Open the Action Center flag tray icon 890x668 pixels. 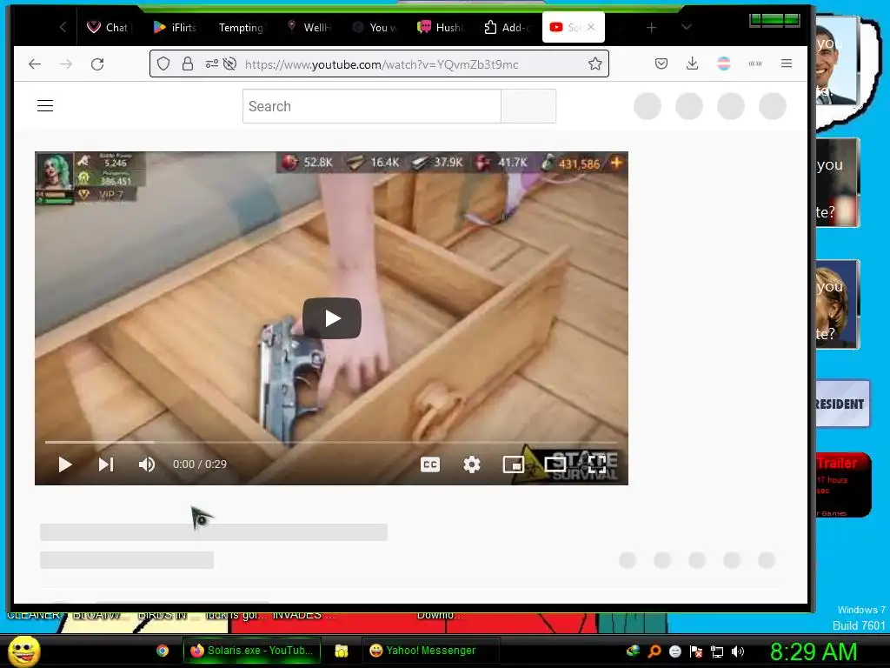[x=696, y=651]
